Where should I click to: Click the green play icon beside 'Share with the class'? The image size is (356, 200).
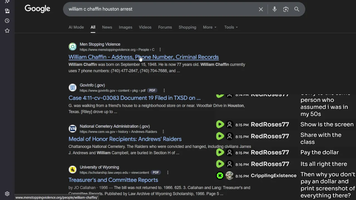[220, 136]
